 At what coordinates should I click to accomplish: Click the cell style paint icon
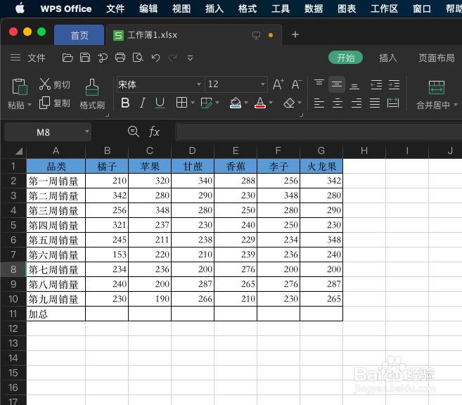[x=206, y=103]
